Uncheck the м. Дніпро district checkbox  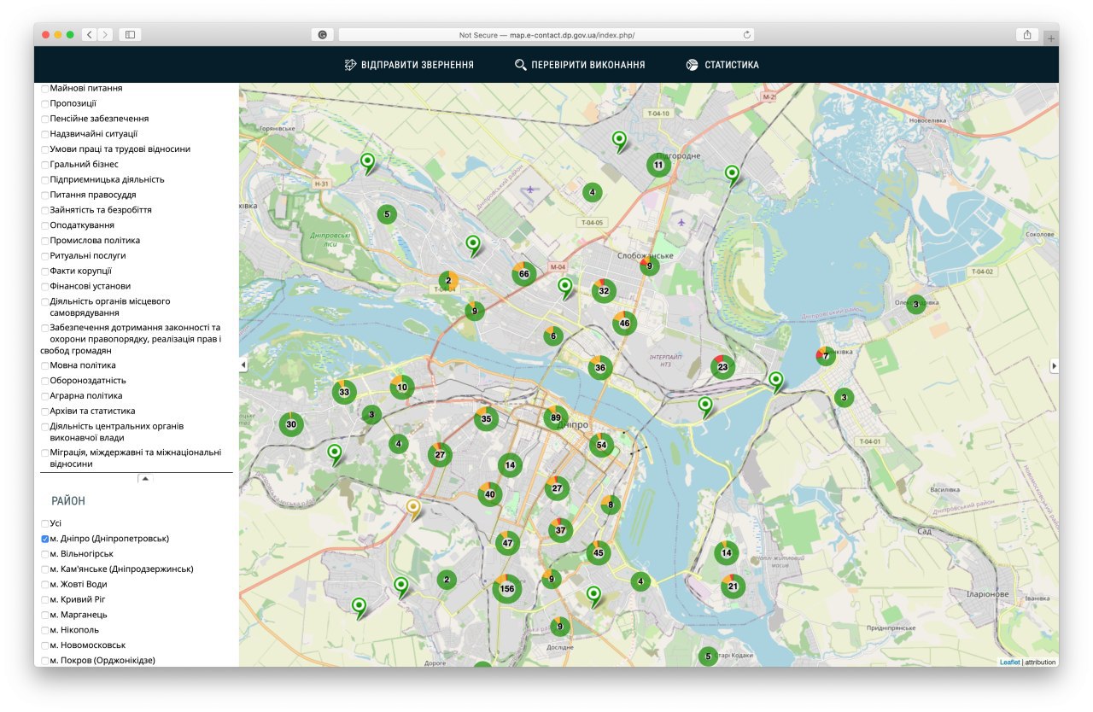(45, 540)
